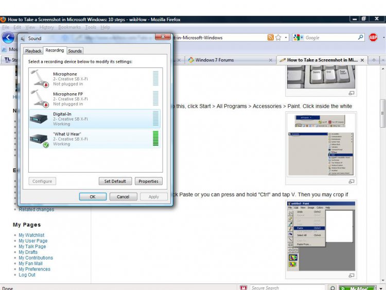
Task: Click inside the Google search field
Action: point(331,38)
